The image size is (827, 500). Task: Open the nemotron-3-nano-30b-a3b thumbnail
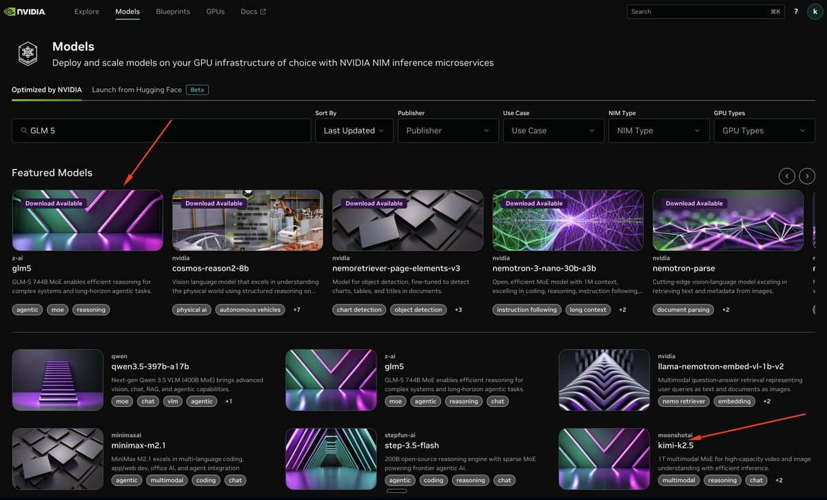(568, 220)
